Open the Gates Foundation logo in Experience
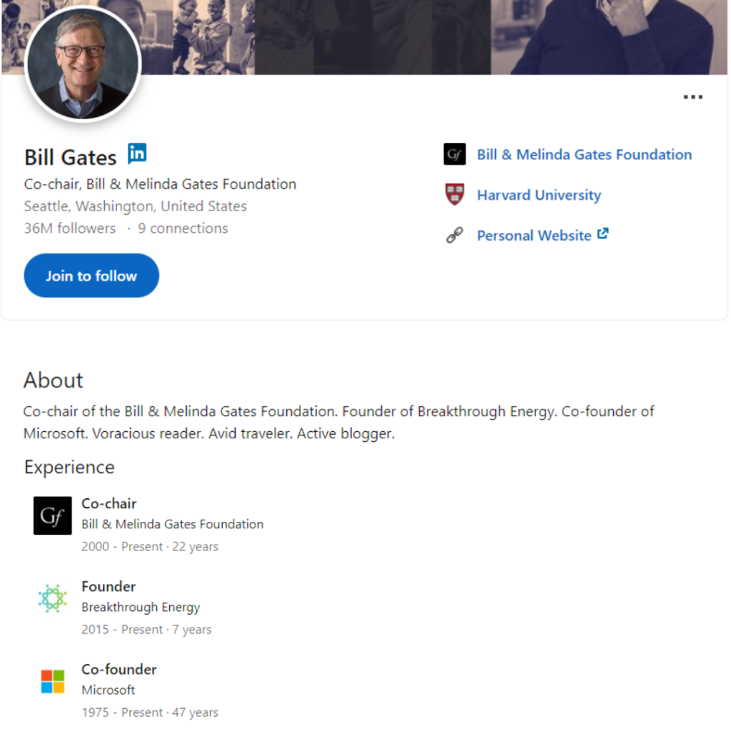The width and height of the screenshot is (731, 731). [x=53, y=515]
